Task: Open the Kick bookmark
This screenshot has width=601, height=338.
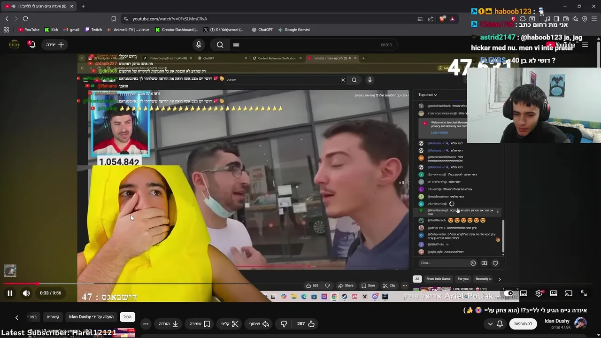Action: point(51,30)
